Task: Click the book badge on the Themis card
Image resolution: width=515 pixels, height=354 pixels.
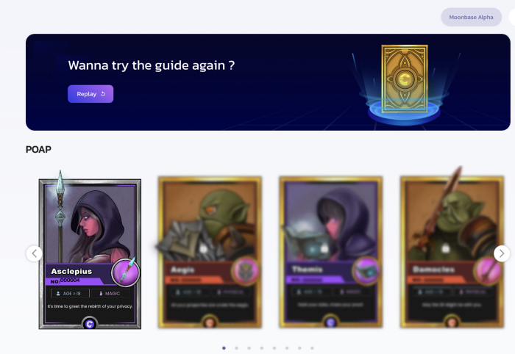Action: point(366,271)
